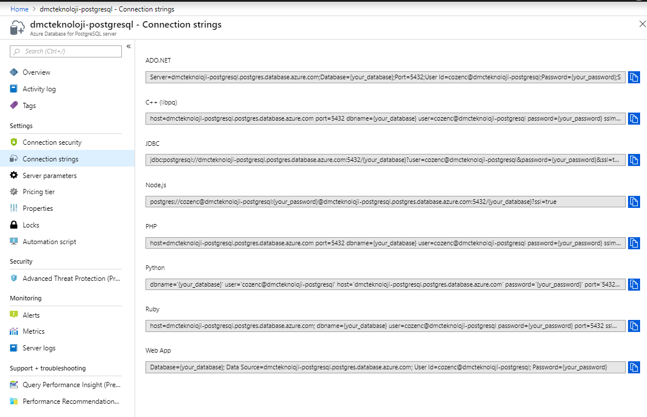
Task: Open the Activity log
Action: coord(39,89)
